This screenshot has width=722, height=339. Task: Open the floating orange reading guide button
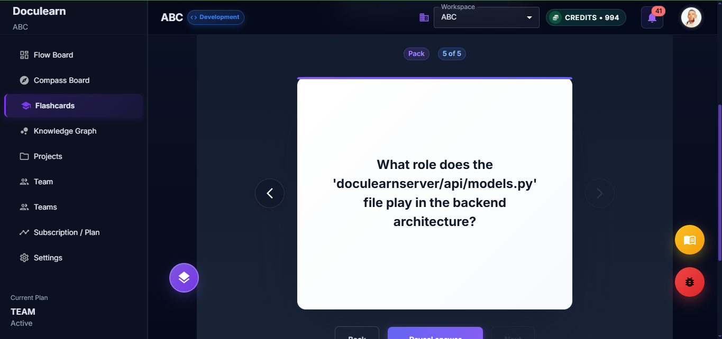pyautogui.click(x=689, y=239)
